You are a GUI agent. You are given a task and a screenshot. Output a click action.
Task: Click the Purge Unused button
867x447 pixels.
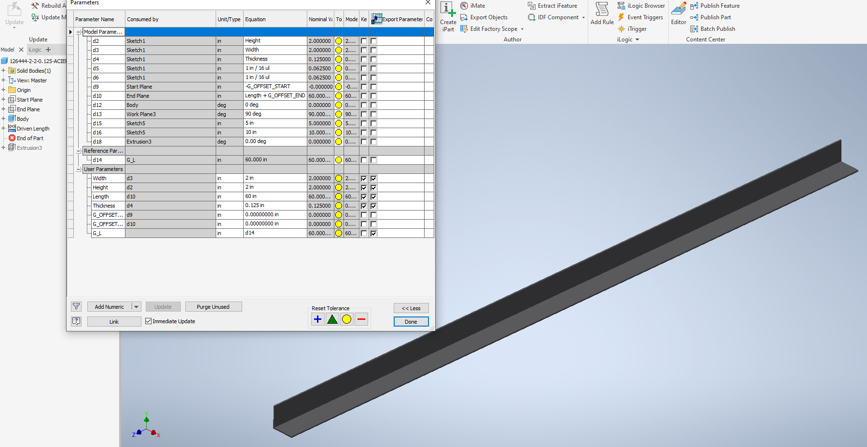point(213,306)
